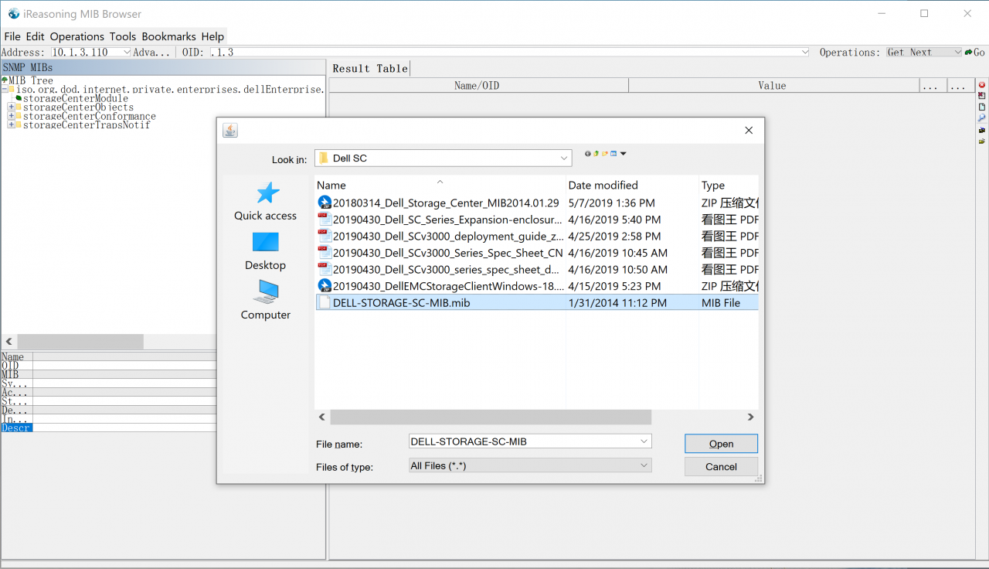Image resolution: width=989 pixels, height=569 pixels.
Task: Click the zip icon of DellEMCStorageClientWindows file
Action: tap(325, 286)
